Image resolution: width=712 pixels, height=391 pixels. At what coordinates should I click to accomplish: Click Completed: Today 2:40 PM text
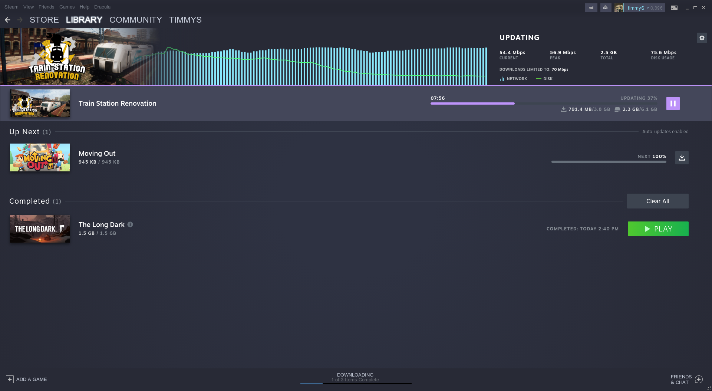[582, 229]
